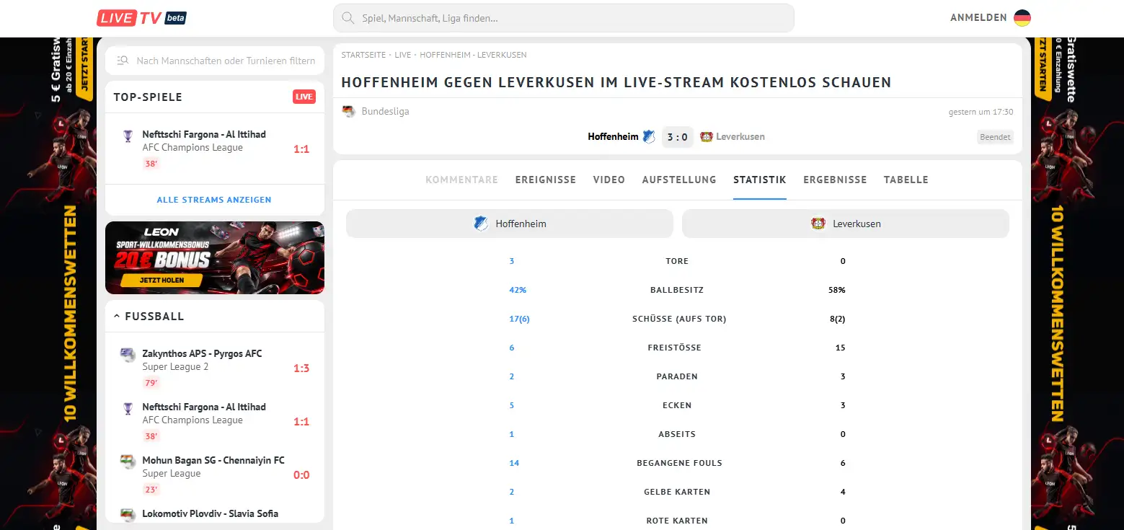Click the Leverkusen team name in score header
Viewport: 1124px width, 530px height.
point(740,136)
